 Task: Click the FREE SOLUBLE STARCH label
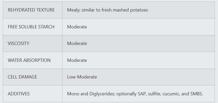[x=31, y=27]
